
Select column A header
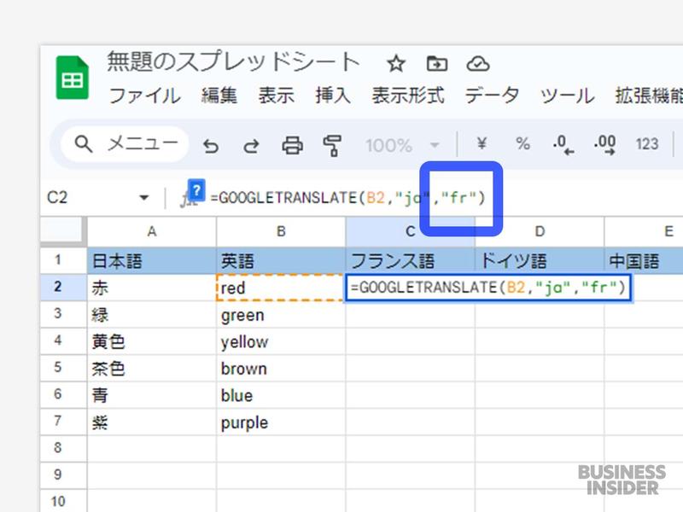pos(152,231)
